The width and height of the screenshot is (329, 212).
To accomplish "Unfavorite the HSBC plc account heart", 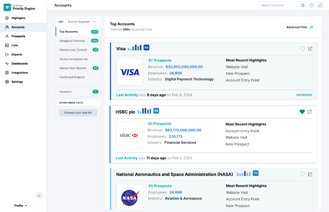I will pos(302,112).
